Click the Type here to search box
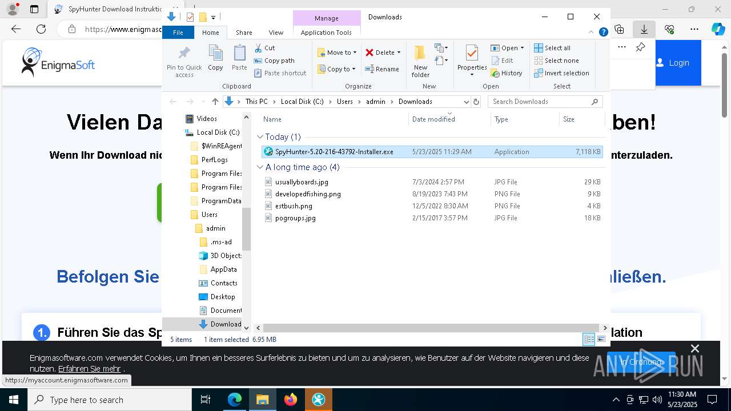Image resolution: width=731 pixels, height=411 pixels. tap(110, 400)
